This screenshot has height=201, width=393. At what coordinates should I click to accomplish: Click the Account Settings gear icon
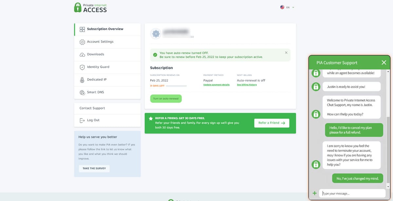[x=83, y=42]
